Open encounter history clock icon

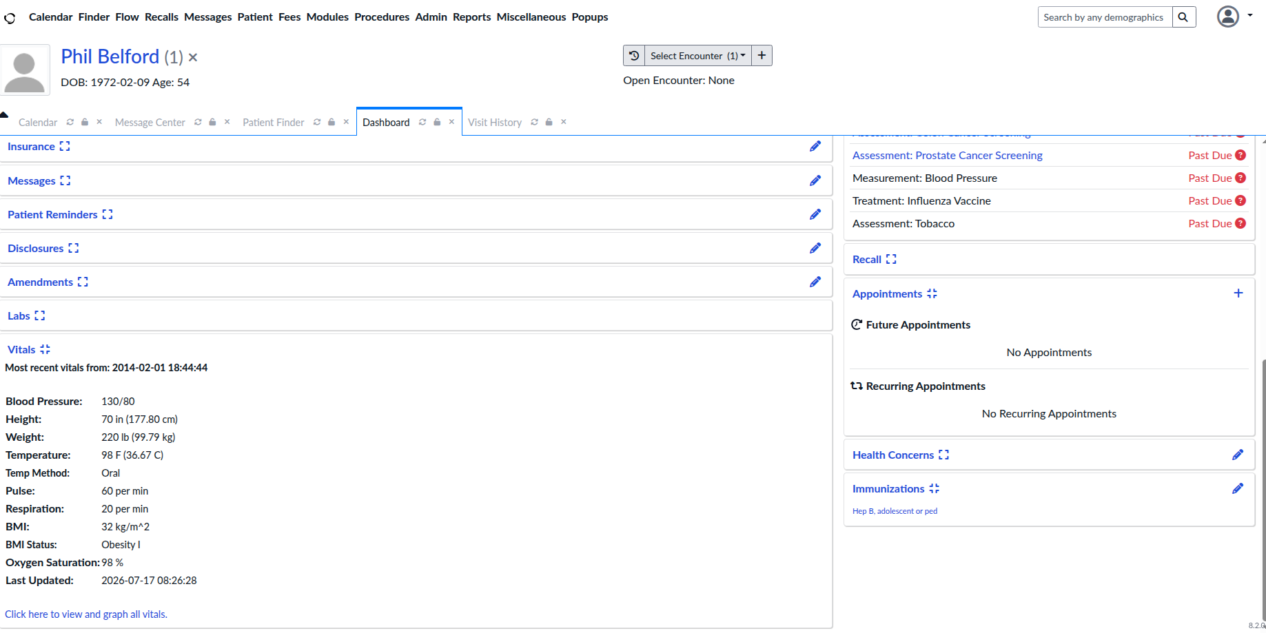(x=634, y=56)
